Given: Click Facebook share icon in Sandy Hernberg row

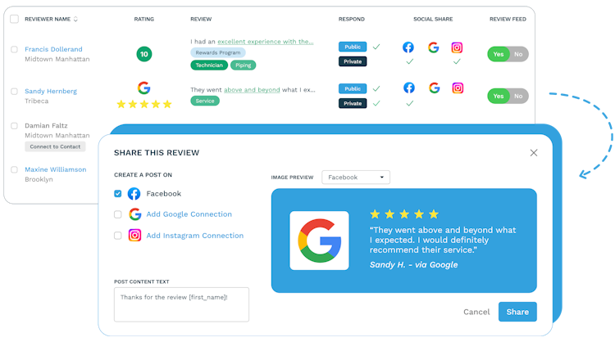Looking at the screenshot, I should coord(408,88).
